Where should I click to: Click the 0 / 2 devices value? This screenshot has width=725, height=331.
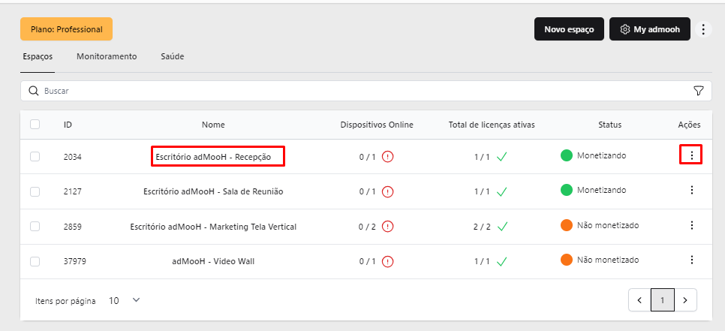[x=368, y=227]
